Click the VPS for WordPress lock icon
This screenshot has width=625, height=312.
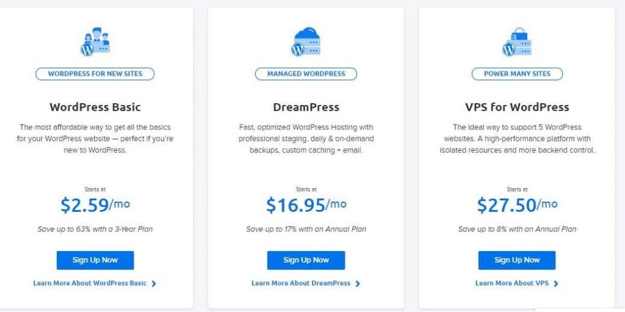point(517,42)
